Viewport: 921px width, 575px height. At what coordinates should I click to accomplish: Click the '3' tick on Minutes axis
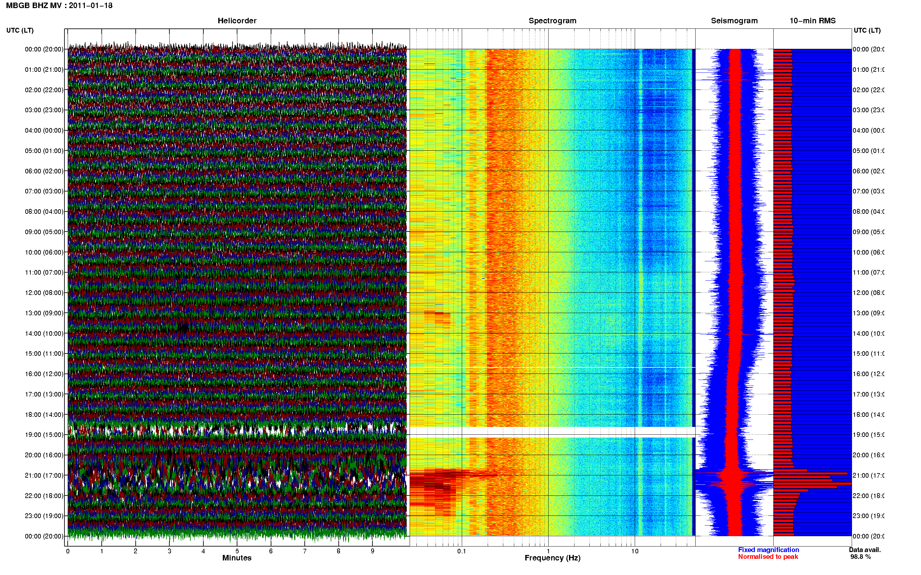[x=169, y=551]
